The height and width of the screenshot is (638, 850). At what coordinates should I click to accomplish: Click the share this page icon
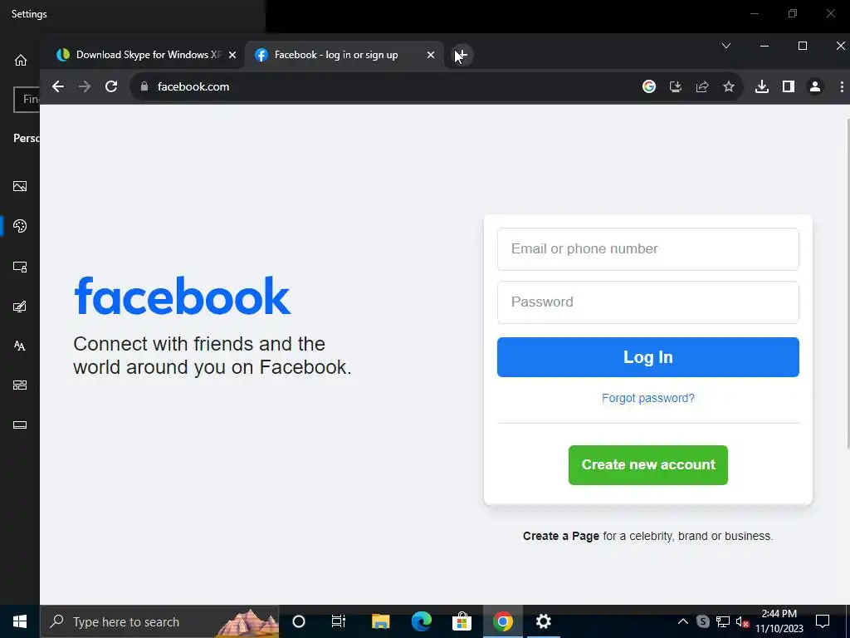pos(702,86)
